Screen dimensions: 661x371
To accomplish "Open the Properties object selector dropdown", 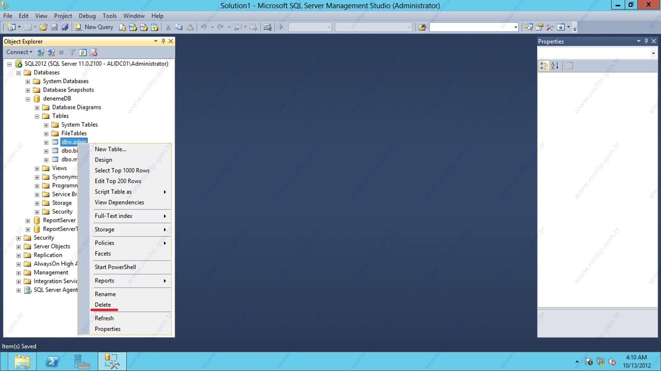I will point(653,53).
